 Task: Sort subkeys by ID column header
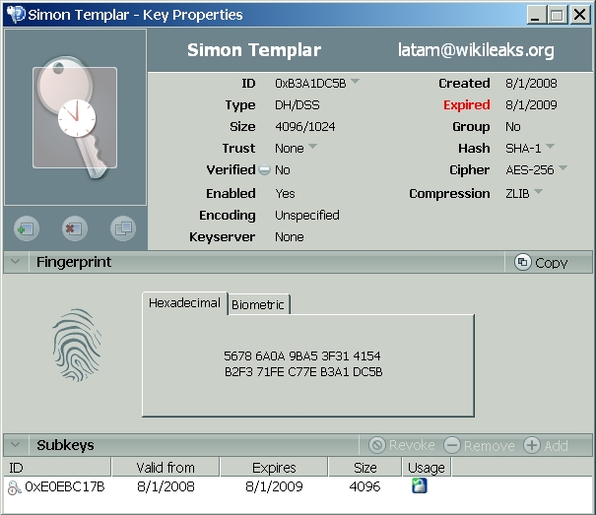click(56, 467)
